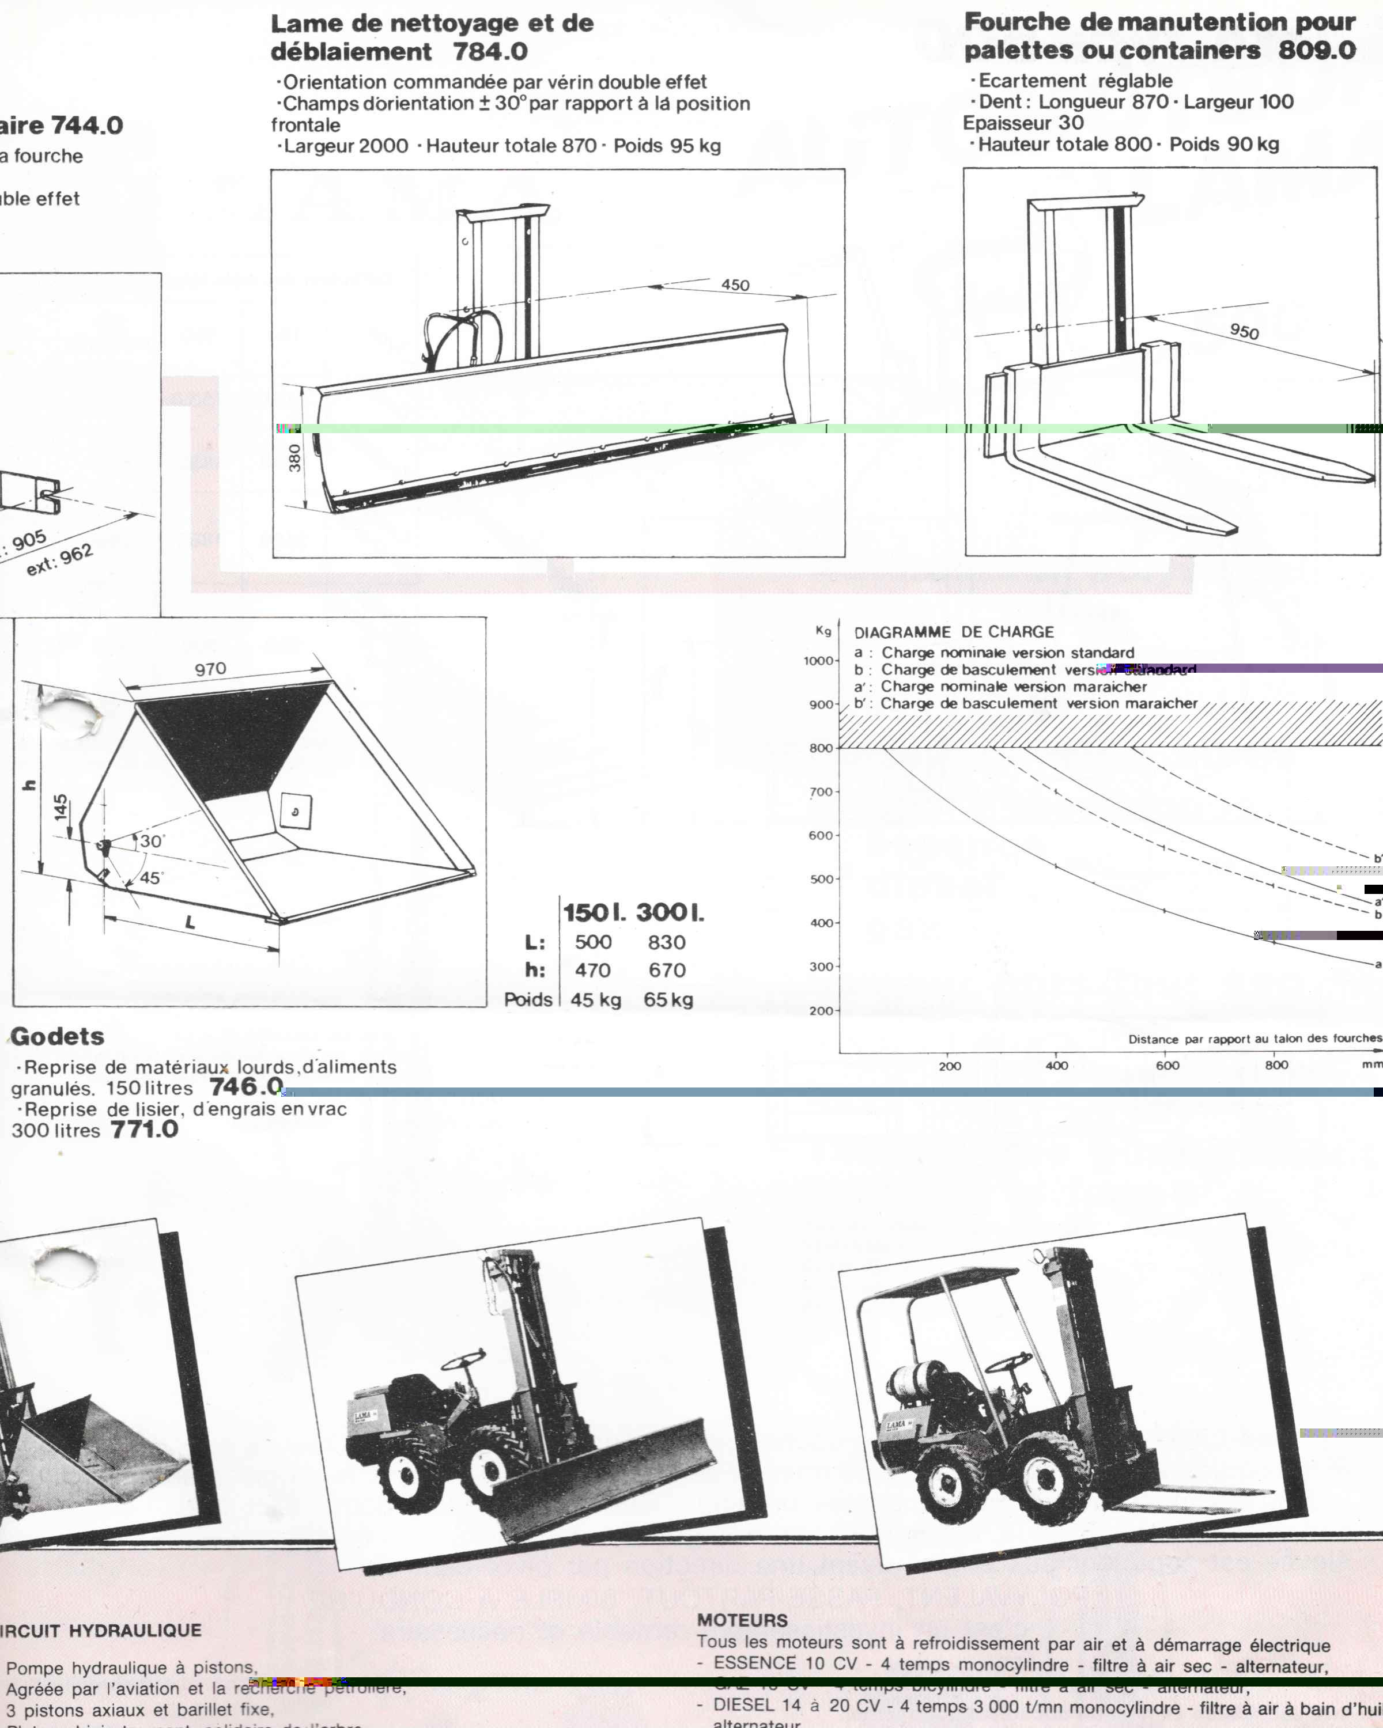Select legend "a' : Charge nominale version maraîcher"
The width and height of the screenshot is (1383, 1728).
pos(1000,686)
